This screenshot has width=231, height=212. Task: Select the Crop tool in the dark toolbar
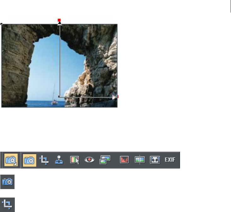pos(44,160)
